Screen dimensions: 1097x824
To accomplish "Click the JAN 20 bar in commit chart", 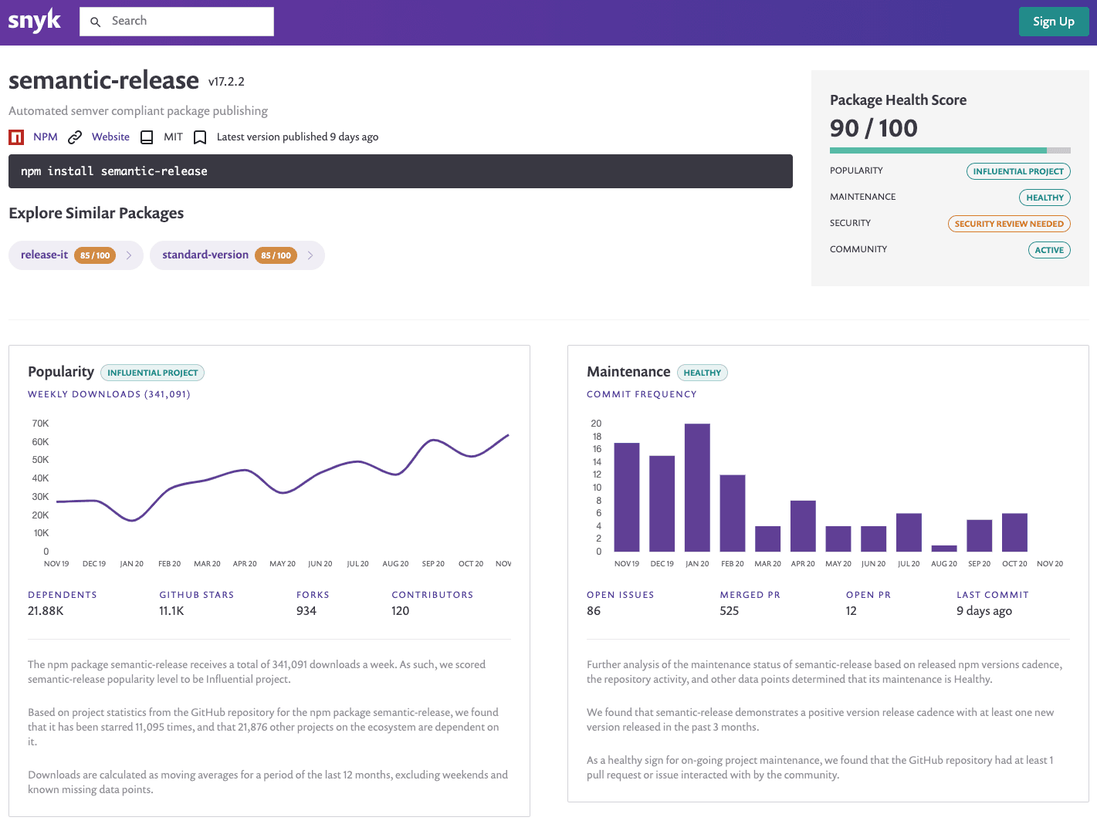I will 697,488.
